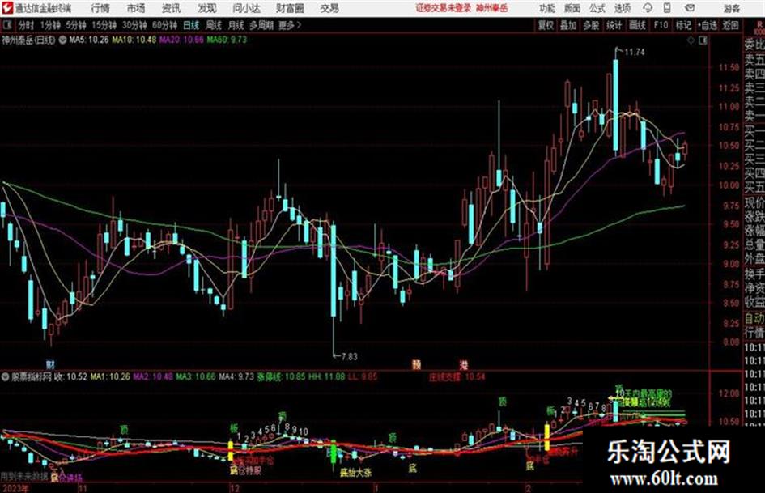Open the headset customer service icon
The image size is (765, 493).
coord(648,8)
